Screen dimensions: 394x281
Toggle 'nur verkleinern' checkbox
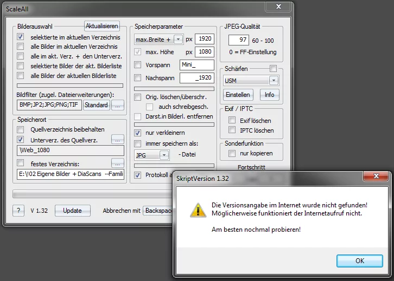138,133
